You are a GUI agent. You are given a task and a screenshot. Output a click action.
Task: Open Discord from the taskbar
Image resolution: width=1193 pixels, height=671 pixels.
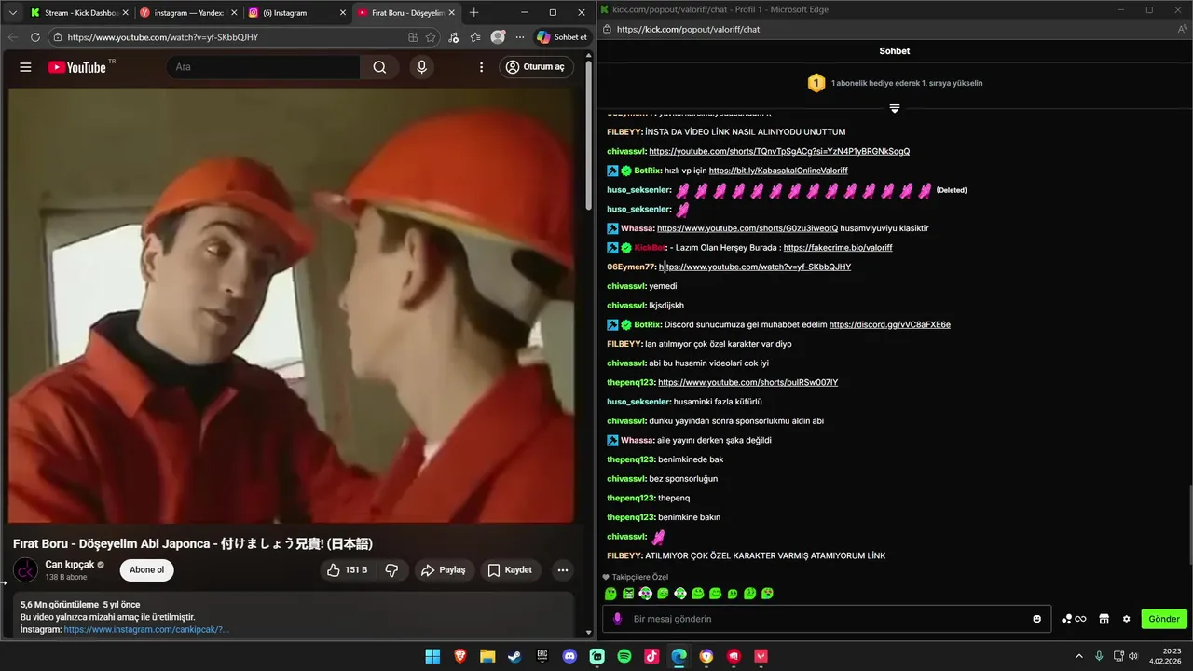pos(569,656)
